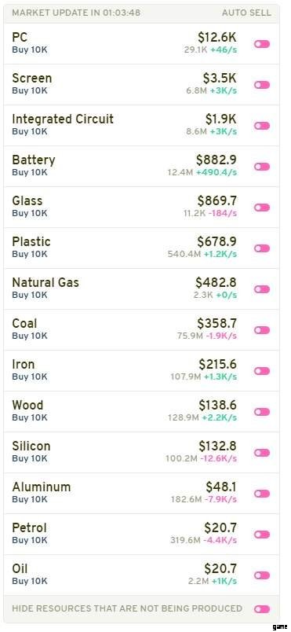Enable auto sell for Plastic
The image size is (291, 632).
[x=262, y=248]
